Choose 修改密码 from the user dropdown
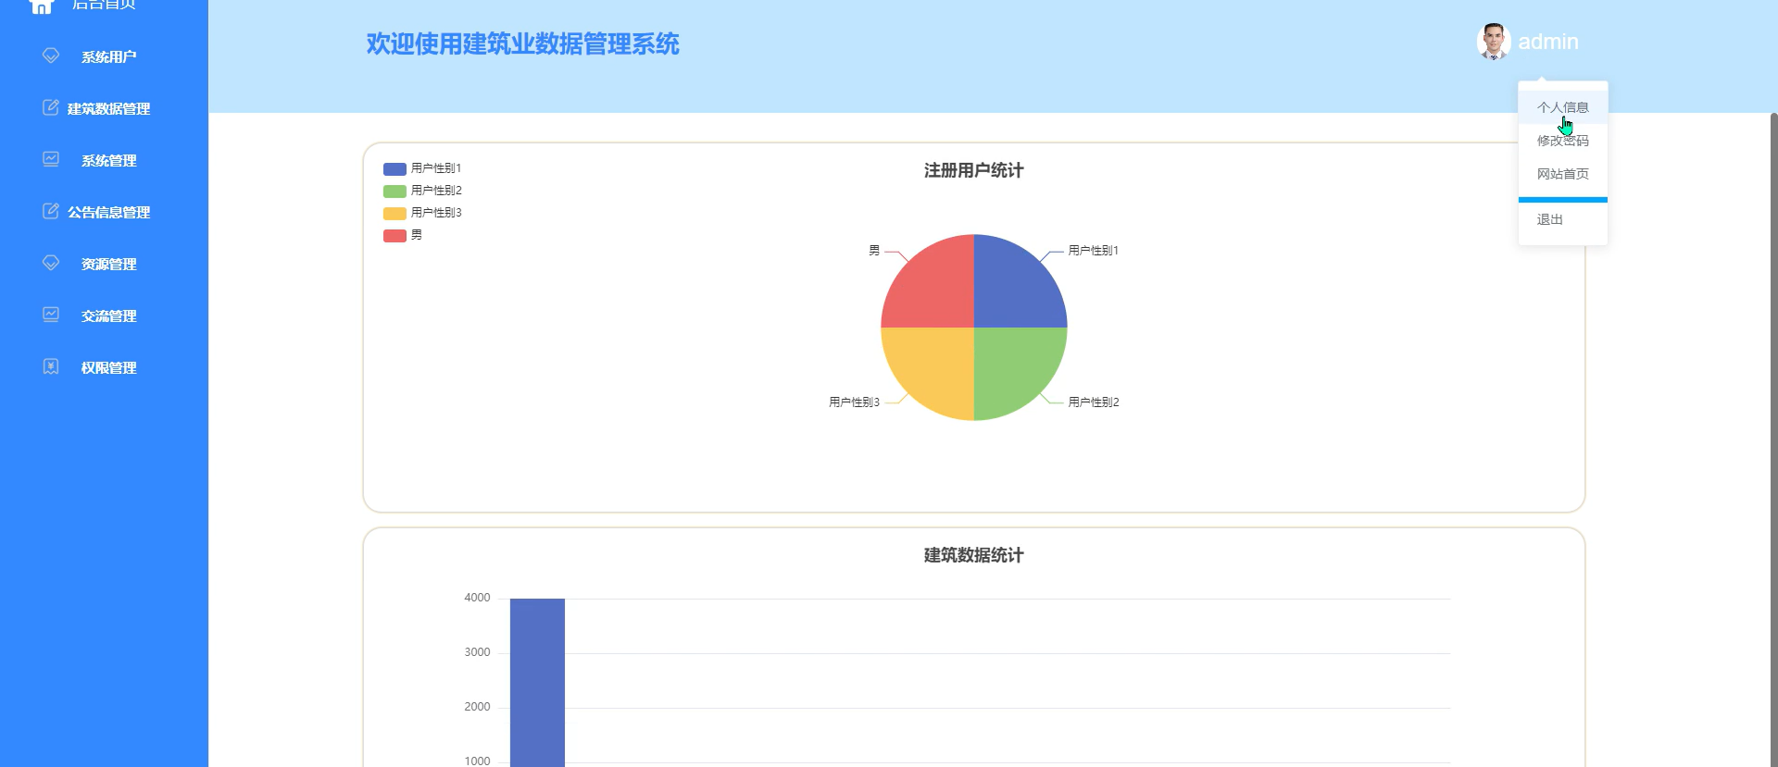 click(1563, 141)
